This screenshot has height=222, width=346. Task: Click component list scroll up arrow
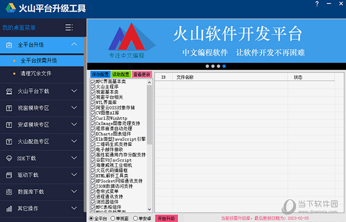point(149,82)
